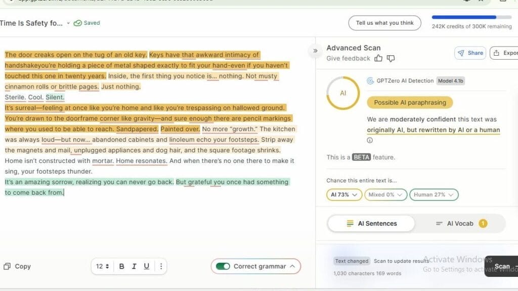Click the Share button

tap(470, 53)
